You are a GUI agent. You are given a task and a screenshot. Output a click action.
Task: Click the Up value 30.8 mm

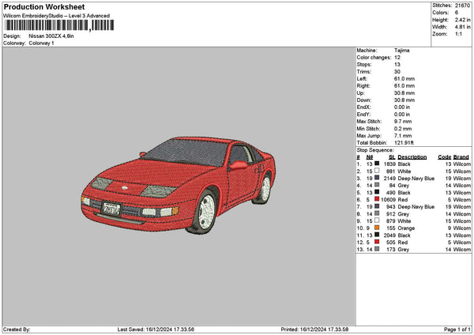[x=404, y=93]
